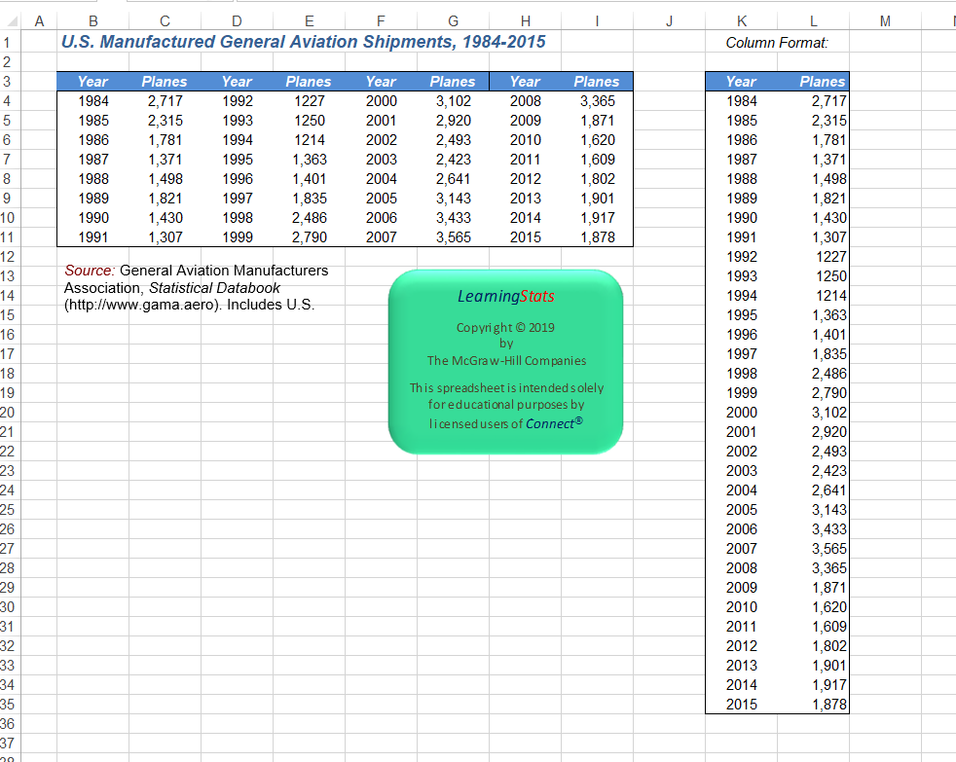
Task: Select column header C
Action: pos(165,19)
